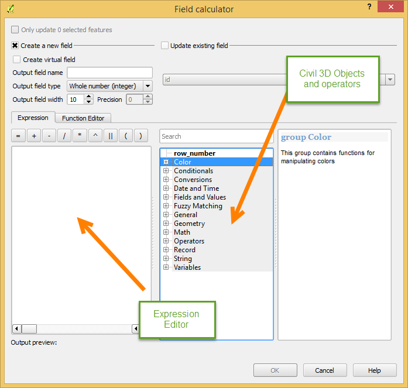Insert the minus operator
The width and height of the screenshot is (408, 388).
click(x=49, y=136)
